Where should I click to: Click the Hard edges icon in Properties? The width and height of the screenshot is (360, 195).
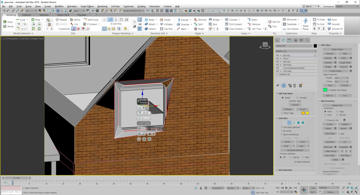(x=329, y=20)
